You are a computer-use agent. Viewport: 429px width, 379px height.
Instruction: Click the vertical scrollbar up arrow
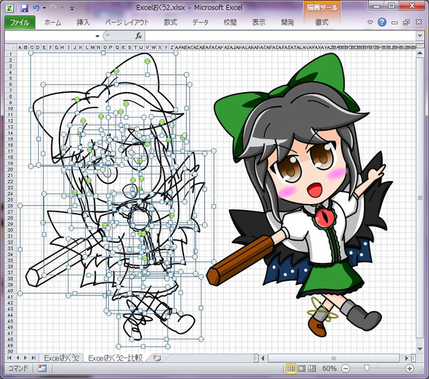[420, 53]
